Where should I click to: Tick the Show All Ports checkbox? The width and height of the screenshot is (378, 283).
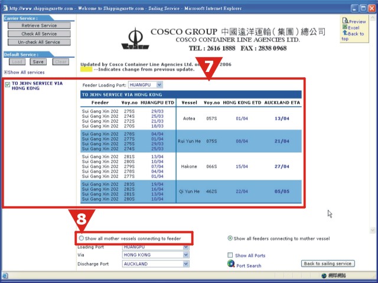[x=230, y=255]
